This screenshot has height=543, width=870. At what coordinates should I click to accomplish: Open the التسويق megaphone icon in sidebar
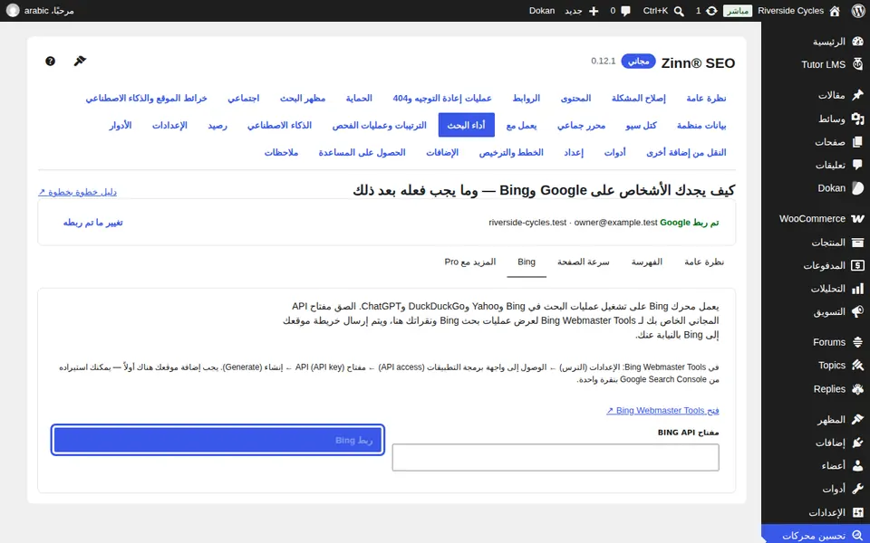pos(858,311)
